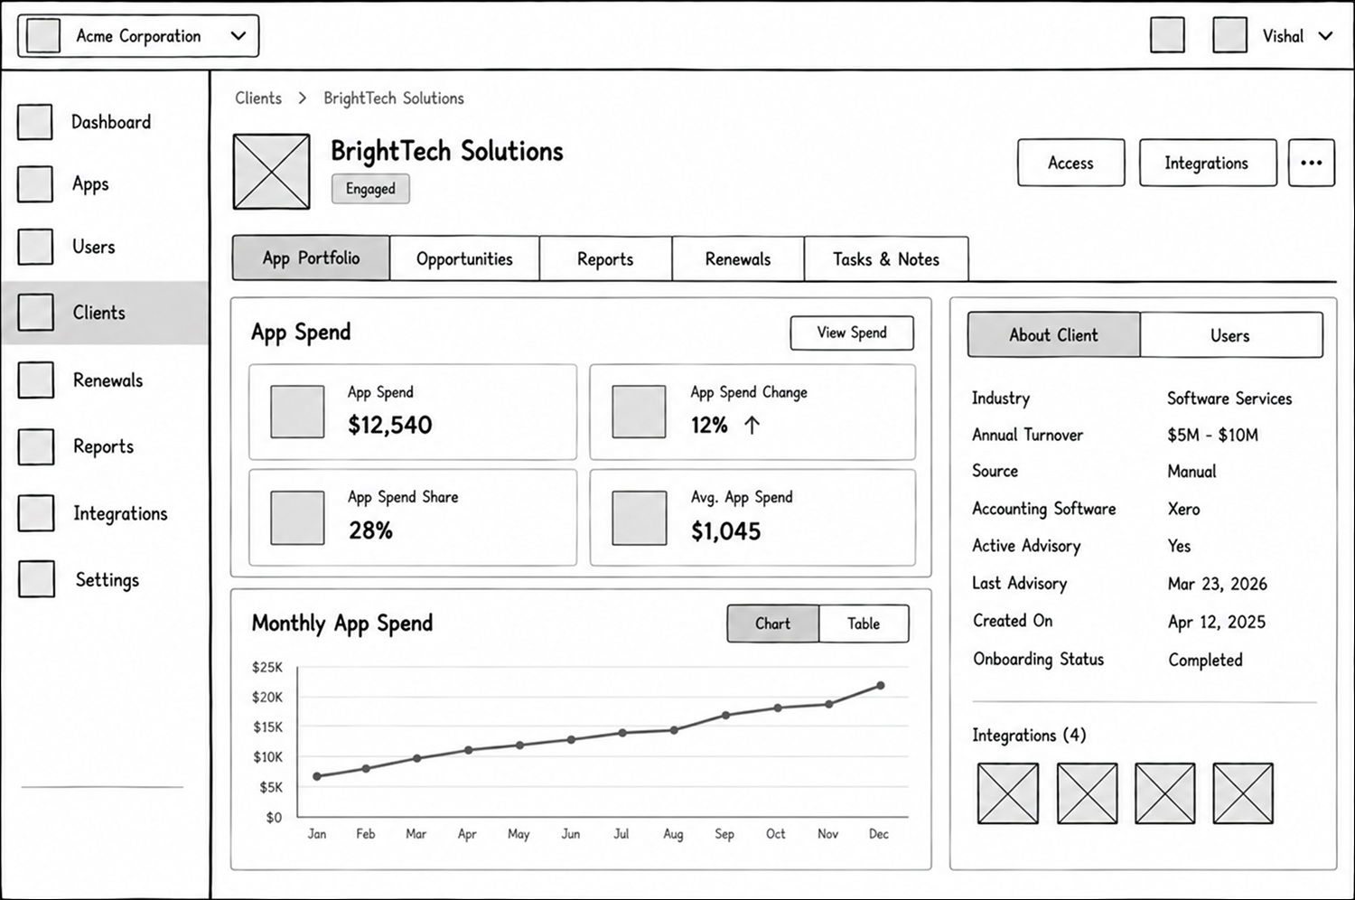Switch monthly spend view to Chart
This screenshot has width=1355, height=900.
pyautogui.click(x=773, y=623)
